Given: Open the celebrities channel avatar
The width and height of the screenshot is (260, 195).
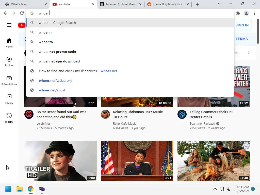Looking at the screenshot, I should (29, 114).
